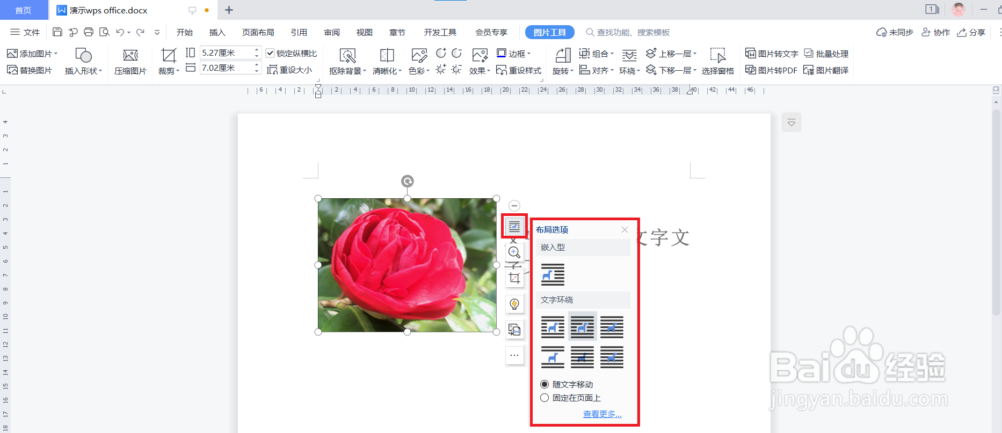The height and width of the screenshot is (433, 1002).
Task: Open the 图片工具 tab
Action: tap(550, 32)
